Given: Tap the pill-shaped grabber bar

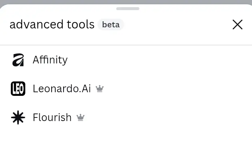Looking at the screenshot, I should click(x=128, y=9).
